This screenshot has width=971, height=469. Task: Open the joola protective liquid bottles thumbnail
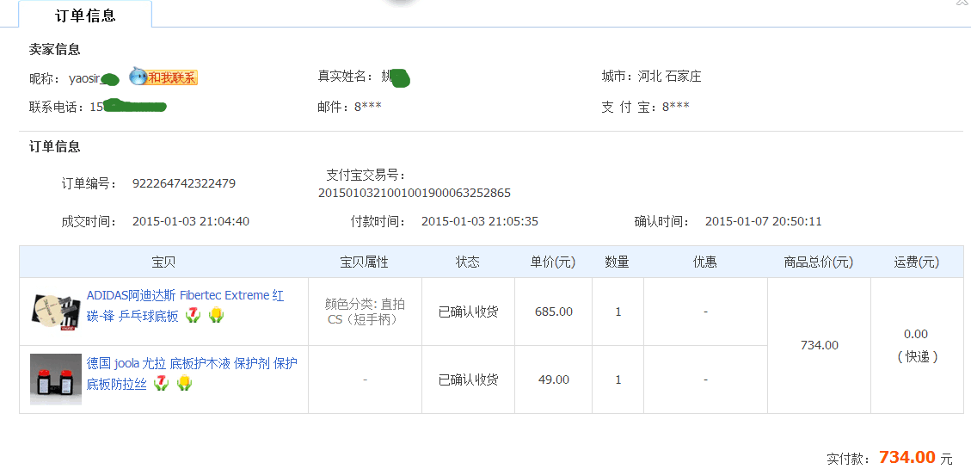(x=56, y=380)
